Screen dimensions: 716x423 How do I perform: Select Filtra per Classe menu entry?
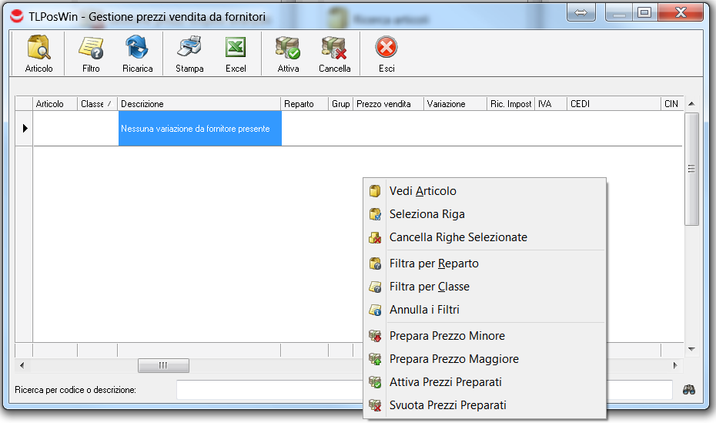(x=484, y=287)
